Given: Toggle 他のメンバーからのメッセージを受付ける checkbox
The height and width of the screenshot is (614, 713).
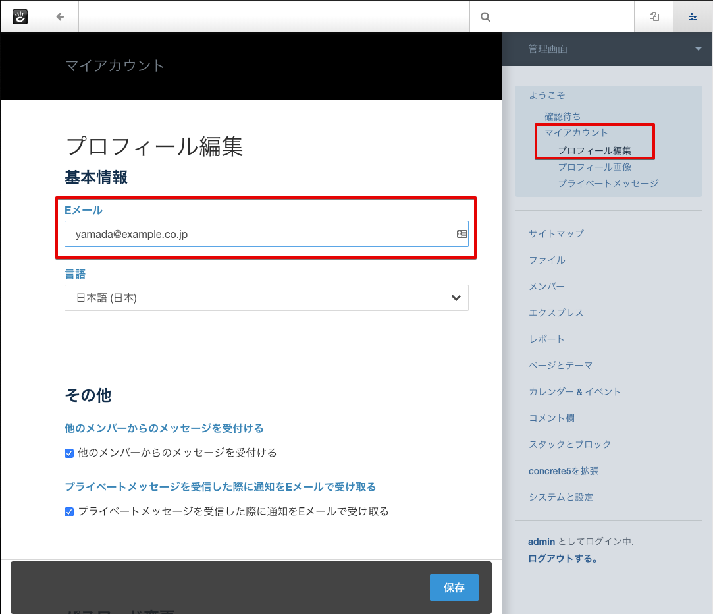Looking at the screenshot, I should [69, 453].
